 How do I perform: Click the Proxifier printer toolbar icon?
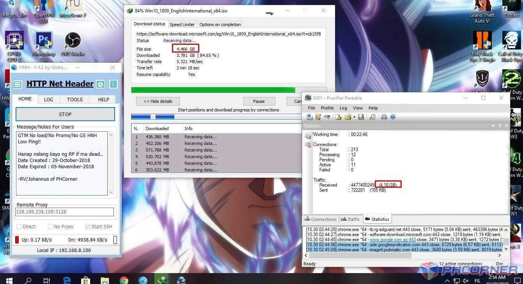coord(384,117)
